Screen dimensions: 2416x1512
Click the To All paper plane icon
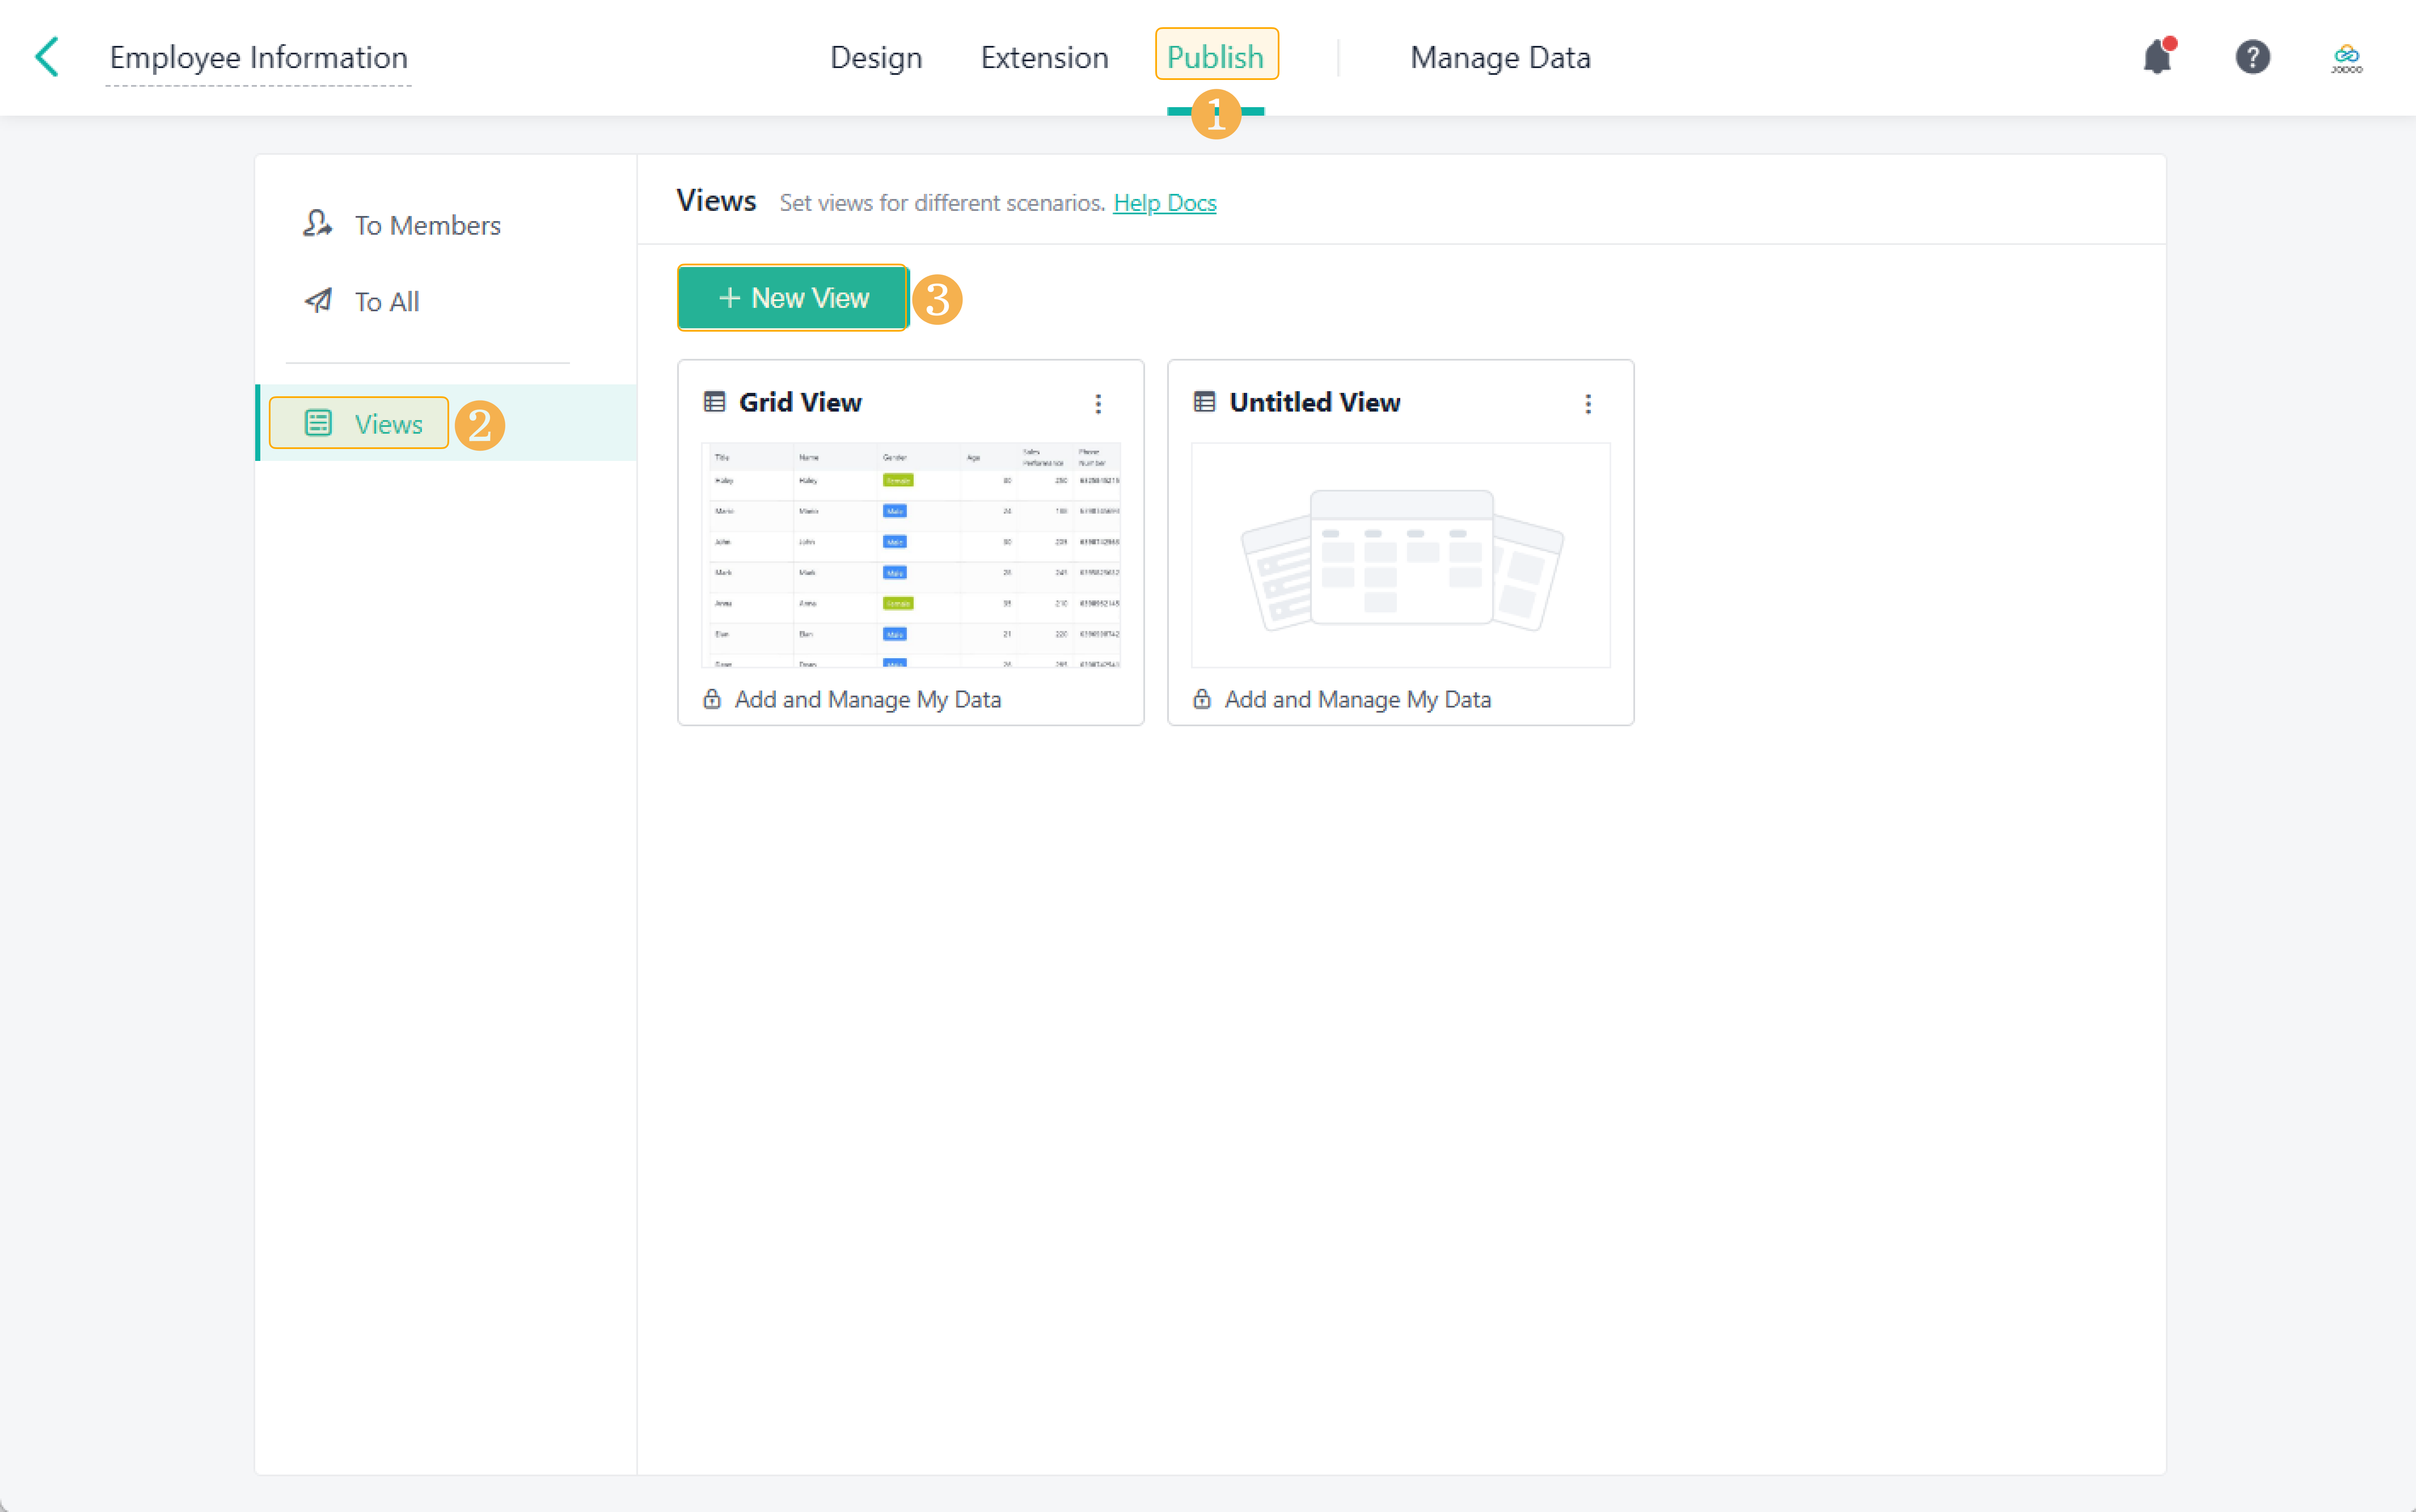318,300
